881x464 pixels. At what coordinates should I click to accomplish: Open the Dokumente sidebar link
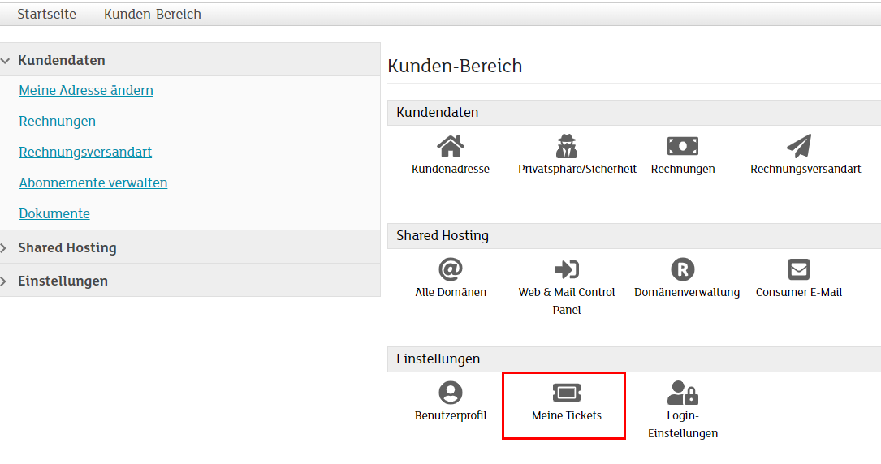pos(54,213)
